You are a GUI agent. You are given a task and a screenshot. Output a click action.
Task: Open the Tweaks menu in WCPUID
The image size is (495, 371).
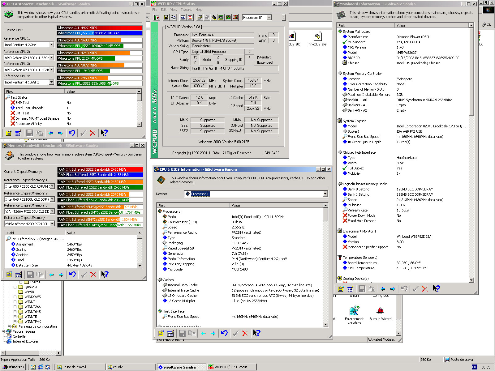(186, 10)
